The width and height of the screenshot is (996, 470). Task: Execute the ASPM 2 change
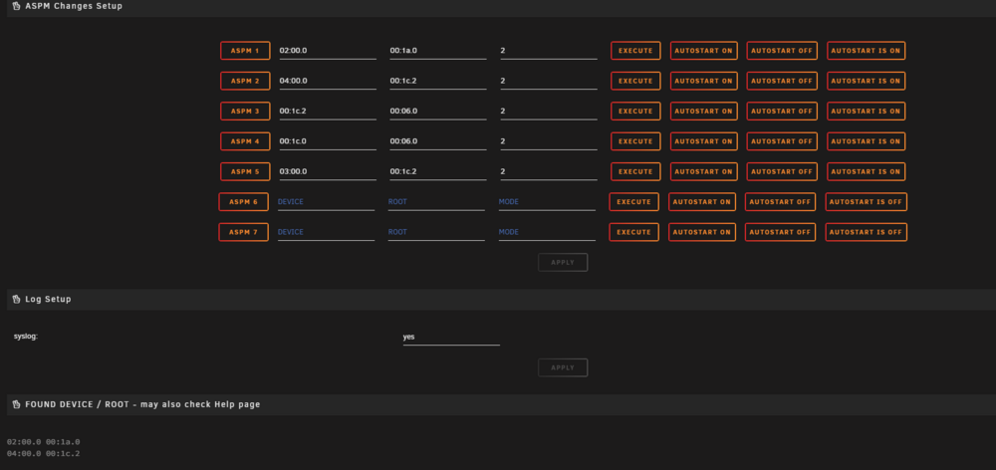(635, 82)
